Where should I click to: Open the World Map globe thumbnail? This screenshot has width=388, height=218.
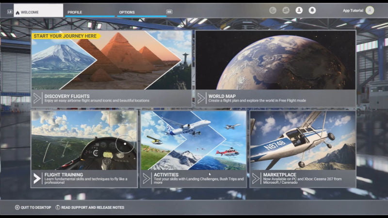coord(275,60)
